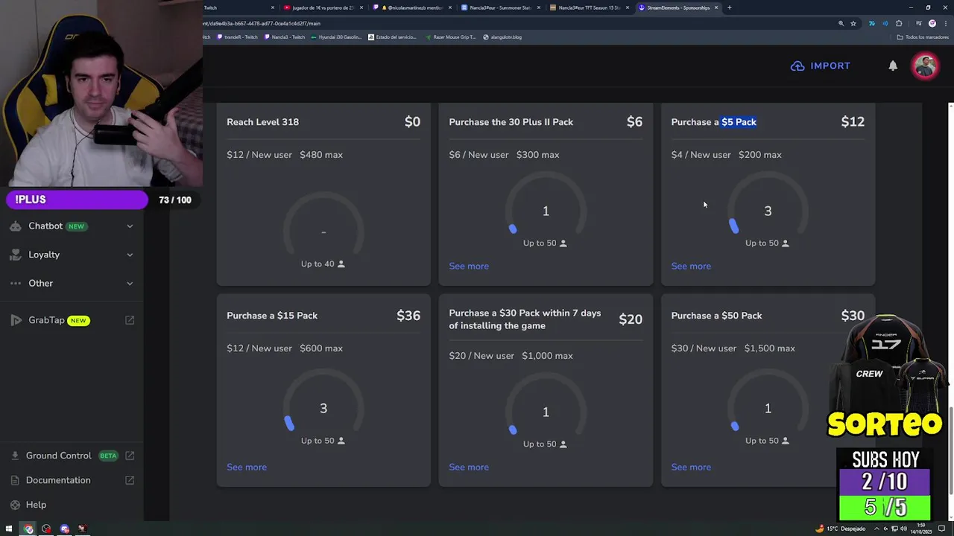Switch to the TFT Season 15 tab
This screenshot has width=954, height=536.
click(589, 7)
